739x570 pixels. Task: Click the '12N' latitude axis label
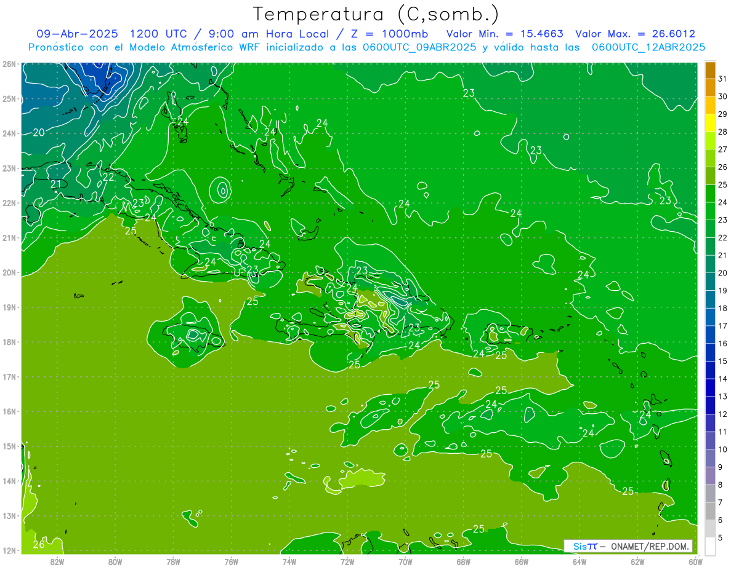[9, 551]
